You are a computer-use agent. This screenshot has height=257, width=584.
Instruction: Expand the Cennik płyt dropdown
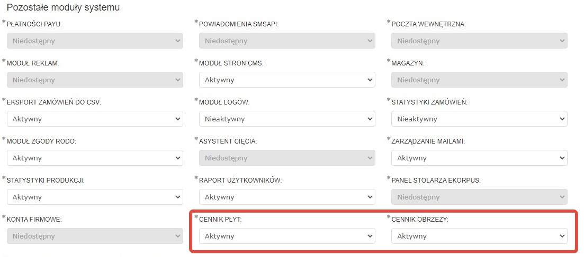pyautogui.click(x=287, y=236)
